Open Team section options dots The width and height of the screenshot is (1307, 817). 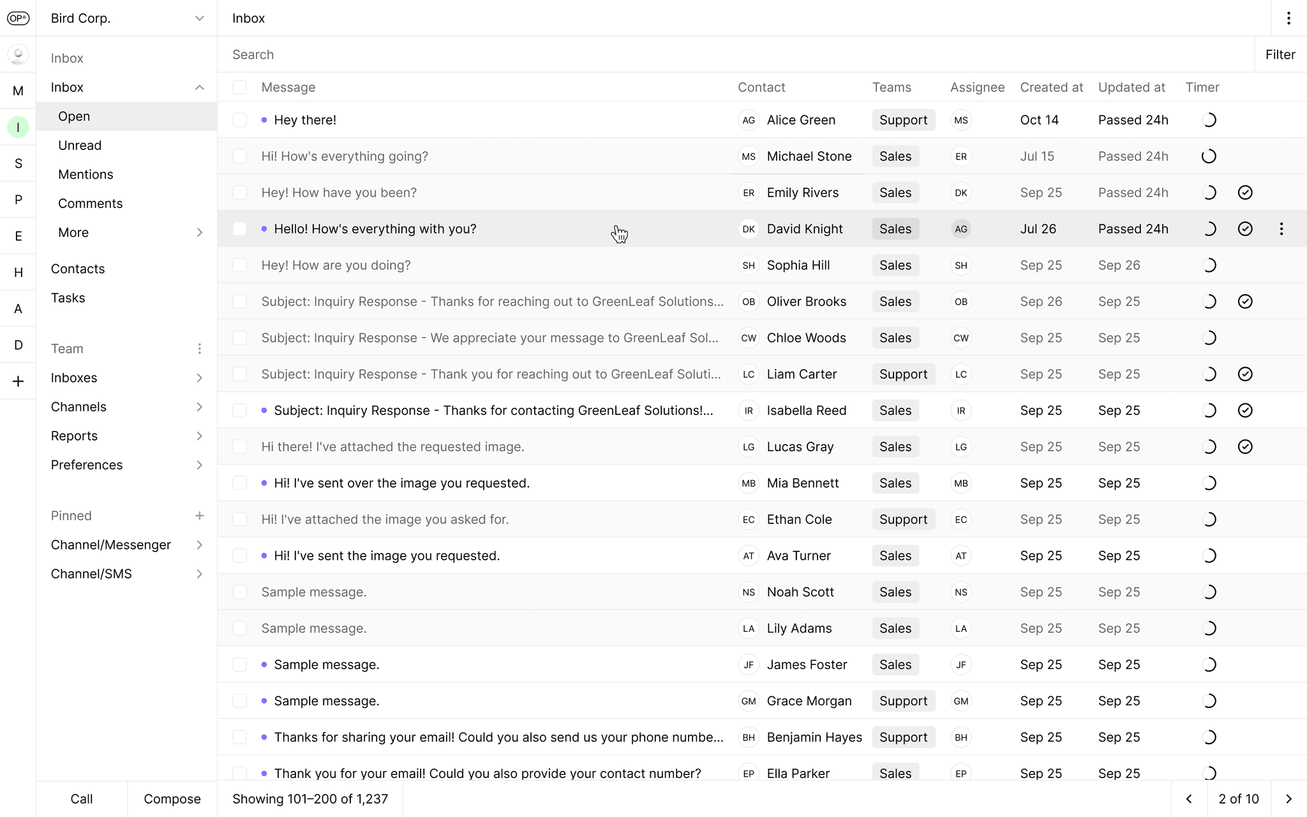click(x=199, y=349)
